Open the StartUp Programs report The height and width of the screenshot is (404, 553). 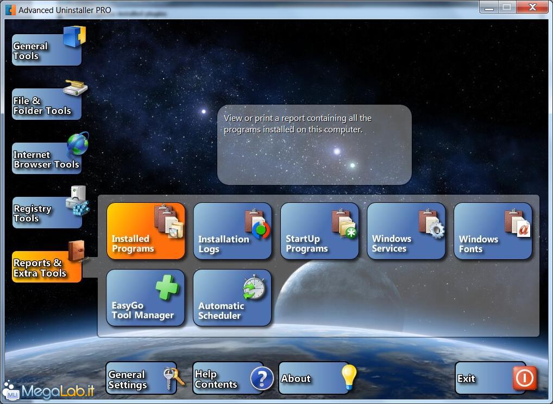coord(319,231)
